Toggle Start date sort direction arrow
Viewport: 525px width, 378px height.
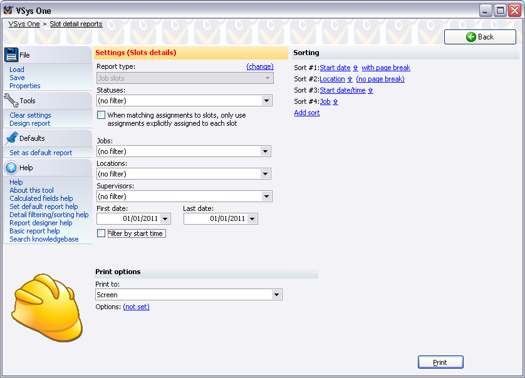(x=356, y=68)
